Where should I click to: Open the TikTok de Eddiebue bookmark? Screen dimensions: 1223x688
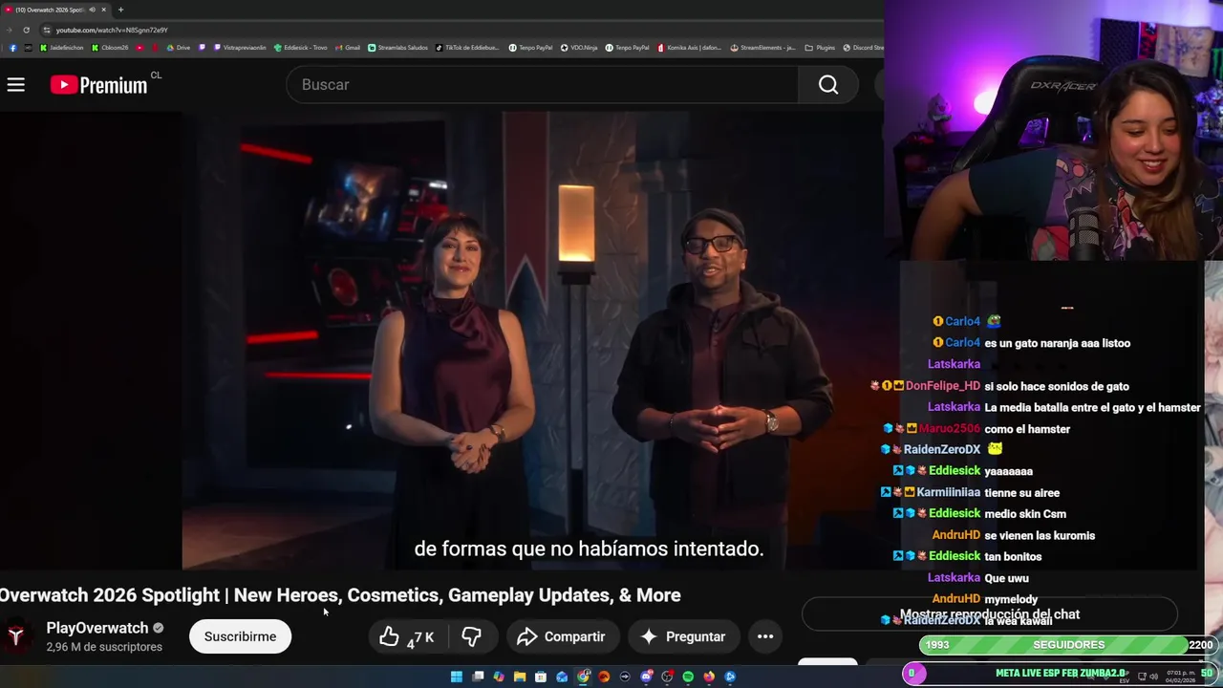pos(467,48)
